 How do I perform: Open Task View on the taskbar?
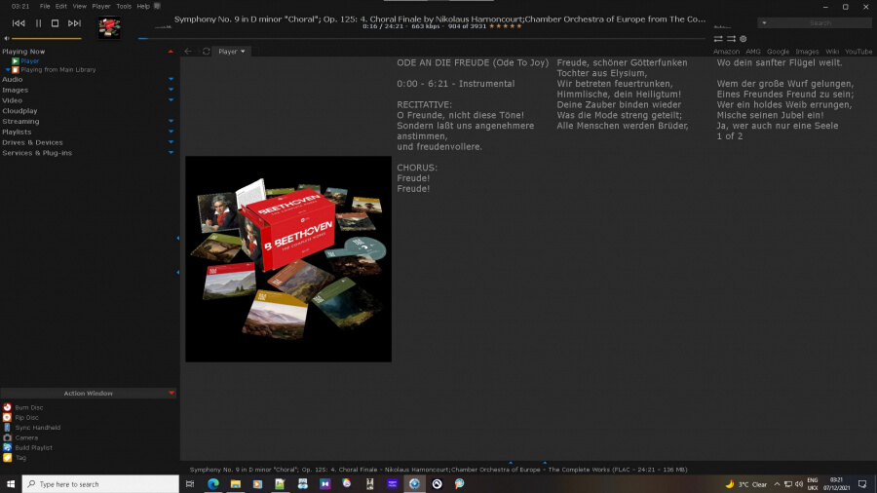coord(190,484)
